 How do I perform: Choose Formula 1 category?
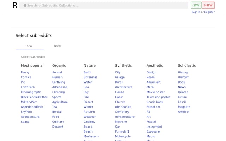pyautogui.click(x=122, y=131)
